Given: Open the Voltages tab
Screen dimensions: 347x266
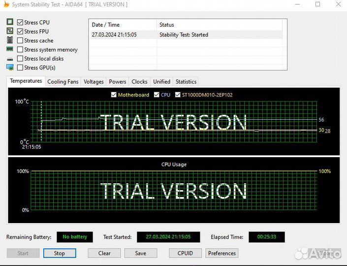Looking at the screenshot, I should 94,82.
